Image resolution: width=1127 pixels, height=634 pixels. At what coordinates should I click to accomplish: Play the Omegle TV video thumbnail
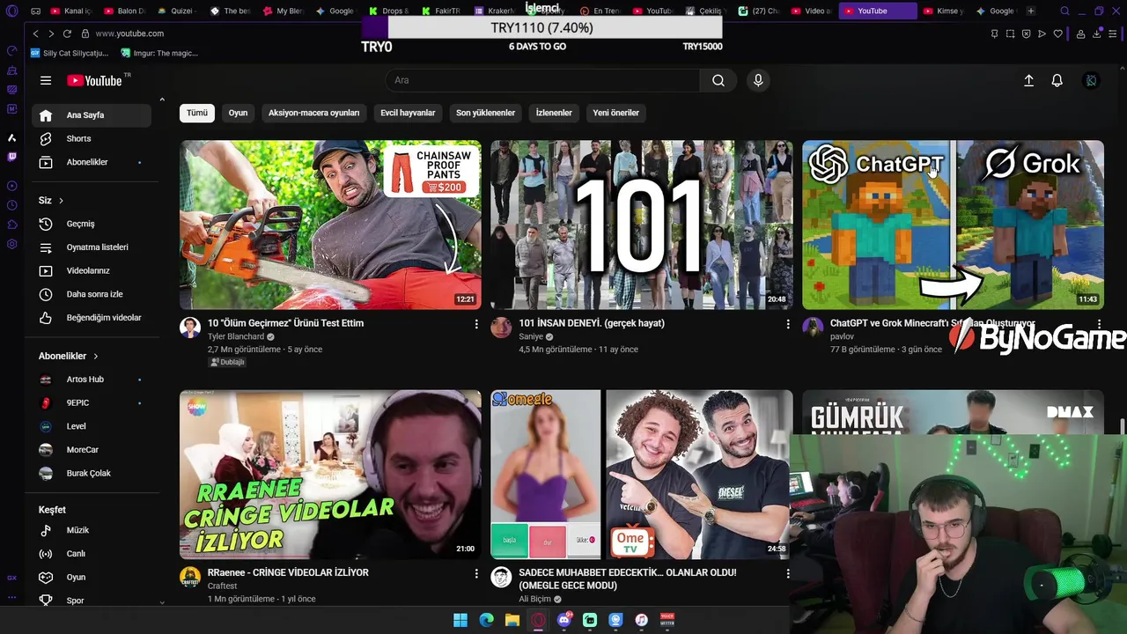pyautogui.click(x=642, y=474)
